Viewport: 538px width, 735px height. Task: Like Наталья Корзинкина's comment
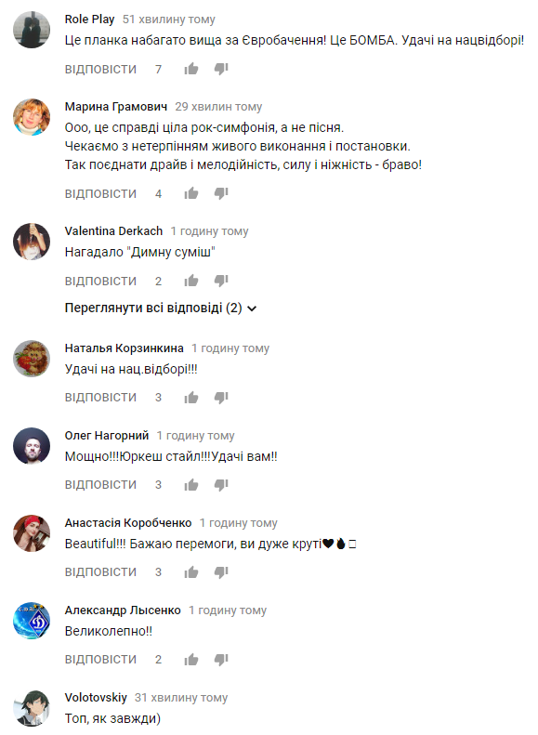pos(191,398)
